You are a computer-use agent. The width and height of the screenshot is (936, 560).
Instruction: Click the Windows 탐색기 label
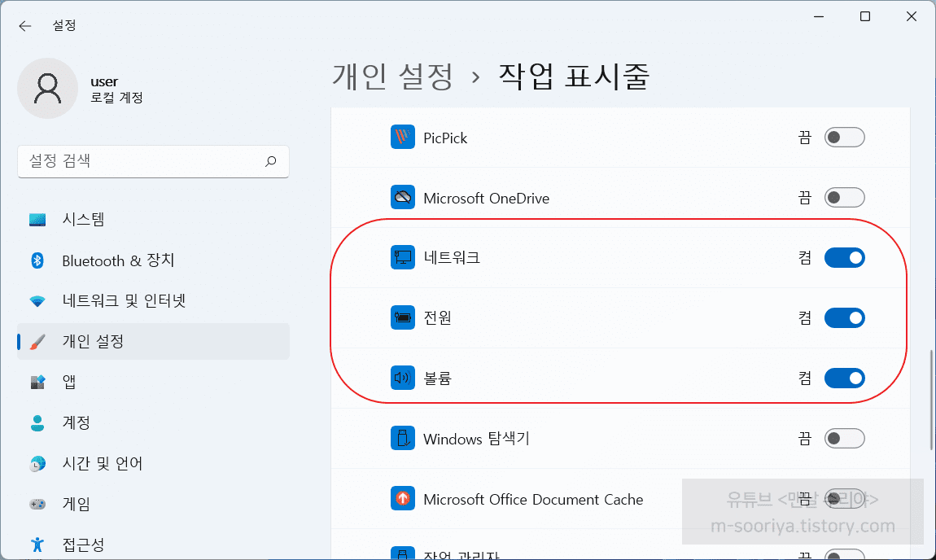476,439
